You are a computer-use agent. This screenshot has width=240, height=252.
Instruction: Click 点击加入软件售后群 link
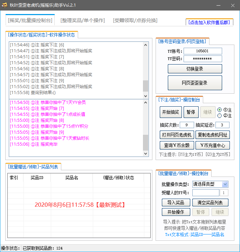pyautogui.click(x=209, y=22)
